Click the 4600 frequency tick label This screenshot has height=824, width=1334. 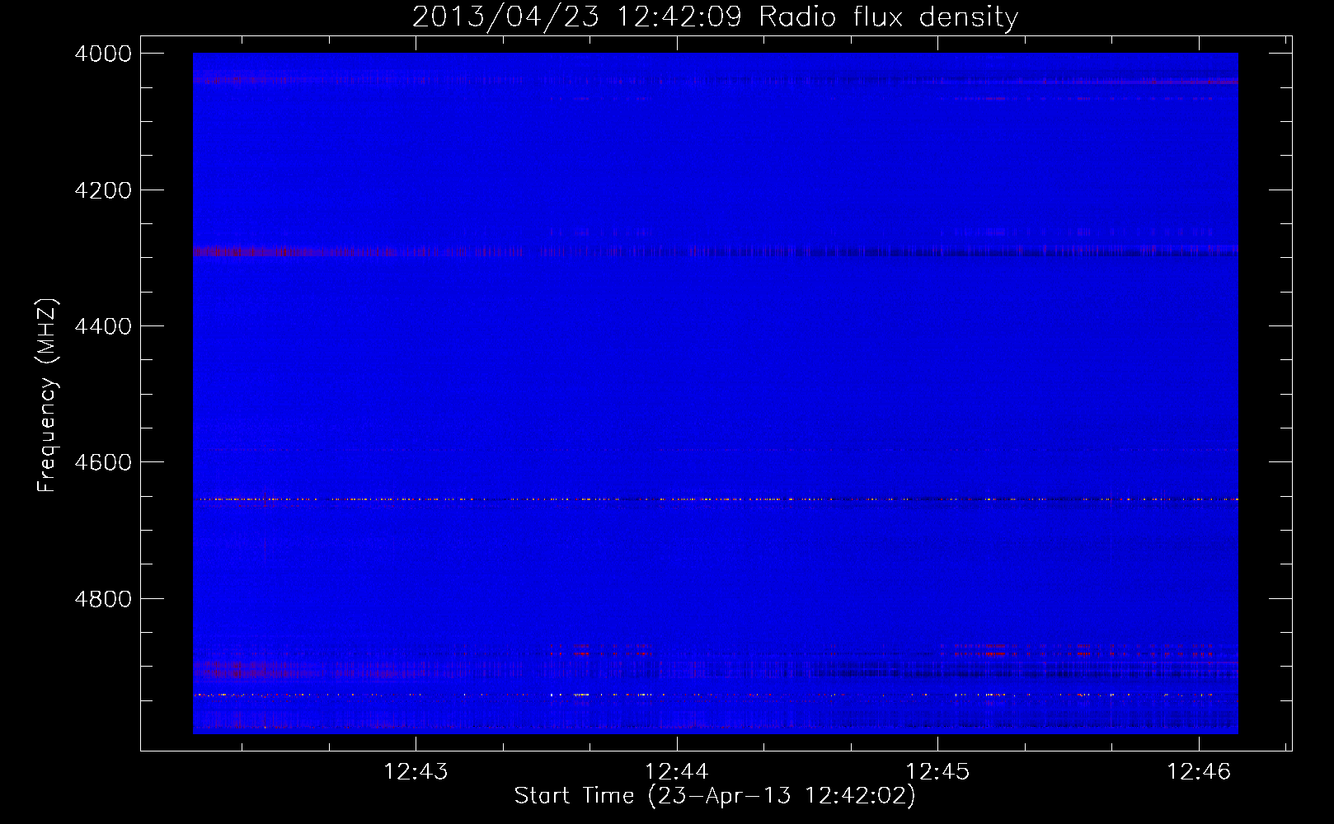point(103,462)
